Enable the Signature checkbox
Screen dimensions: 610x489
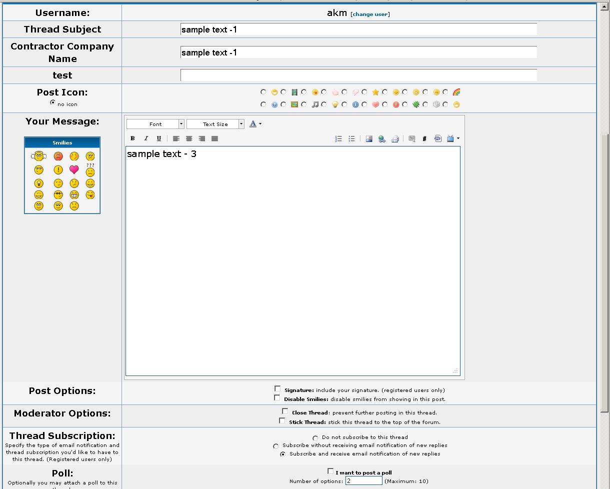pos(277,389)
